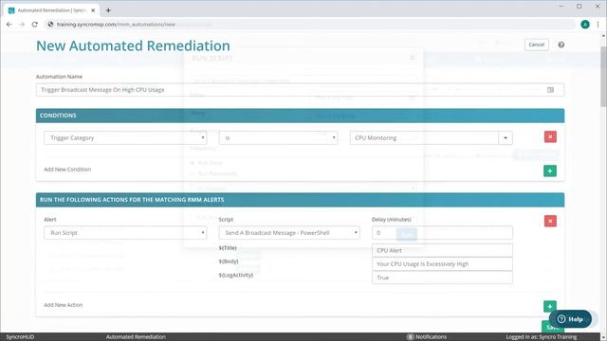
Task: Expand the CPU Monitoring dropdown arrow
Action: [506, 138]
